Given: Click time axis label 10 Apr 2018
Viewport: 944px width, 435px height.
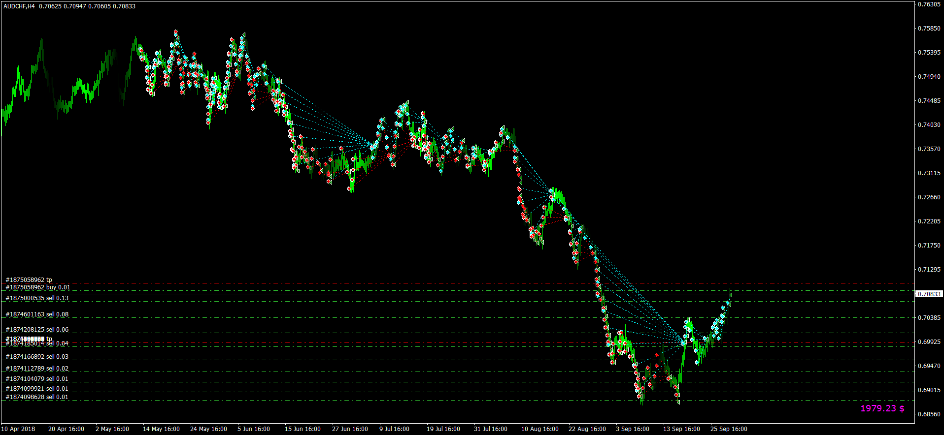Looking at the screenshot, I should pos(18,429).
